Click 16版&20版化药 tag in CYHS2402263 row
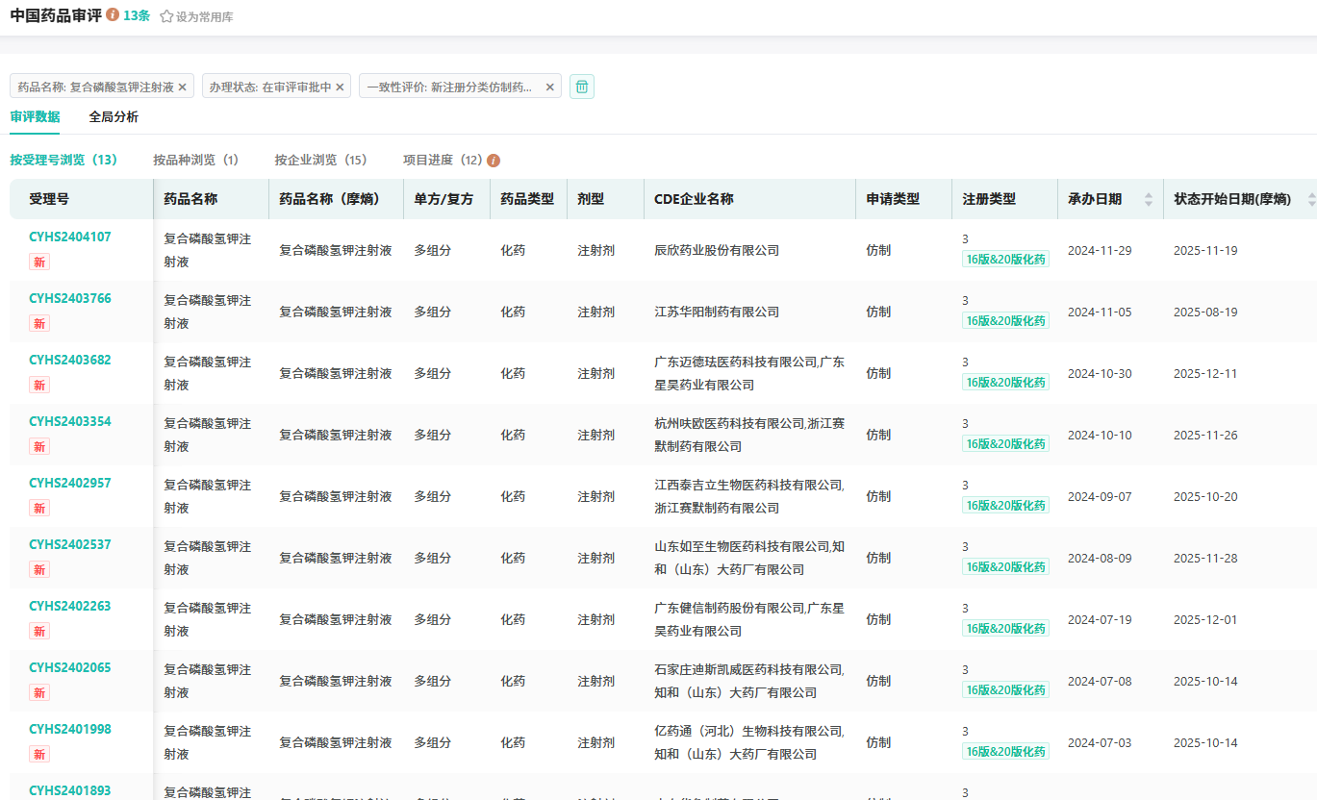1317x800 pixels. coord(1005,628)
